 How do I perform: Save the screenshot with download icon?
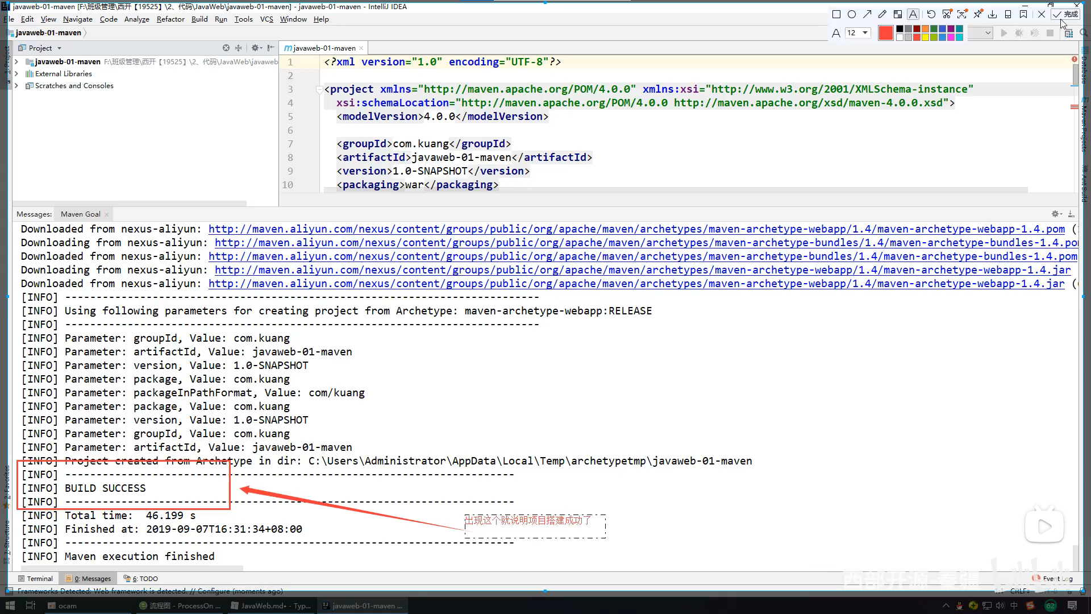click(x=993, y=14)
